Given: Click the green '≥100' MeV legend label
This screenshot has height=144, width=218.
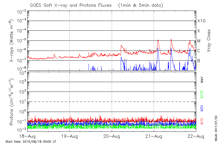Looking at the screenshot, I should click(202, 94).
